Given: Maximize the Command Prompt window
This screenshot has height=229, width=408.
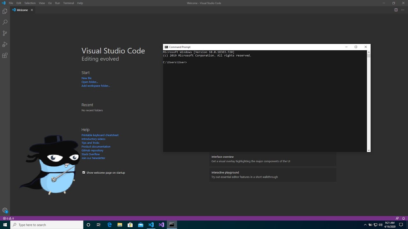Looking at the screenshot, I should point(356,47).
